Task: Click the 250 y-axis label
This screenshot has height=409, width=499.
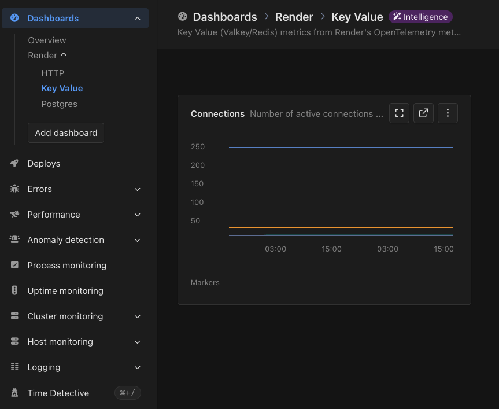Action: click(198, 147)
